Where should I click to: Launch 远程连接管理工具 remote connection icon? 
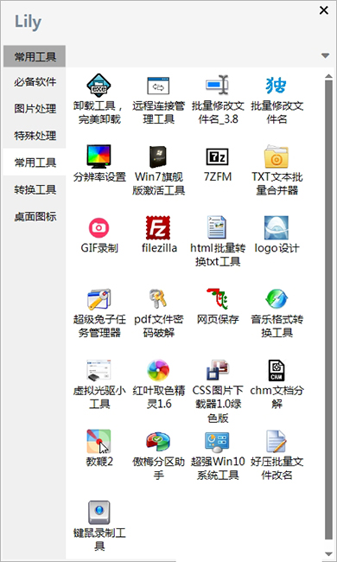tap(158, 86)
